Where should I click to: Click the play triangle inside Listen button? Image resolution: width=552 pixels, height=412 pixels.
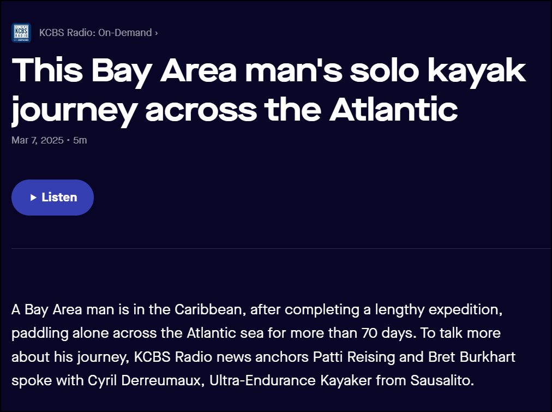pos(33,198)
